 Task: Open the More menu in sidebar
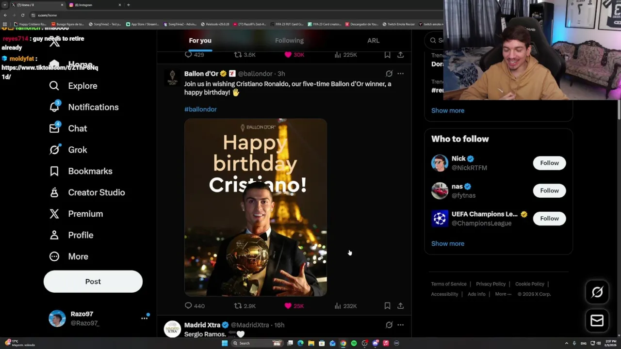point(69,256)
